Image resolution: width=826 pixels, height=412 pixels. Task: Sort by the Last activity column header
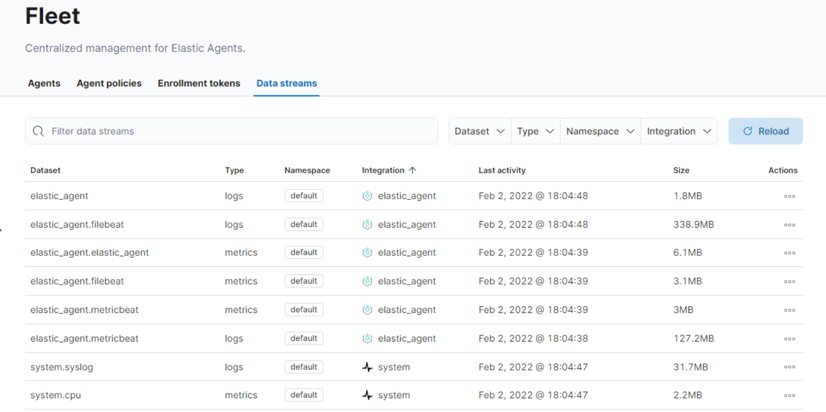pos(502,170)
